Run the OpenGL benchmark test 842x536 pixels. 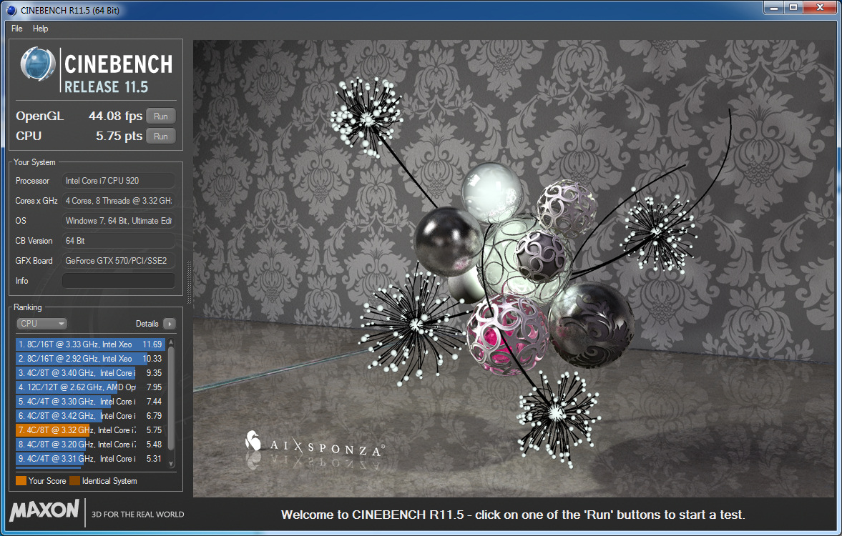(160, 116)
